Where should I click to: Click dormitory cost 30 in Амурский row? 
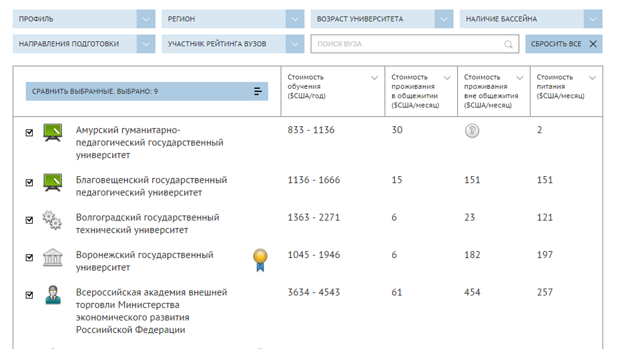tap(397, 130)
